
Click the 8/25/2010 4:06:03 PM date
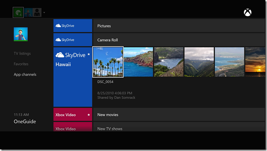tap(114, 93)
